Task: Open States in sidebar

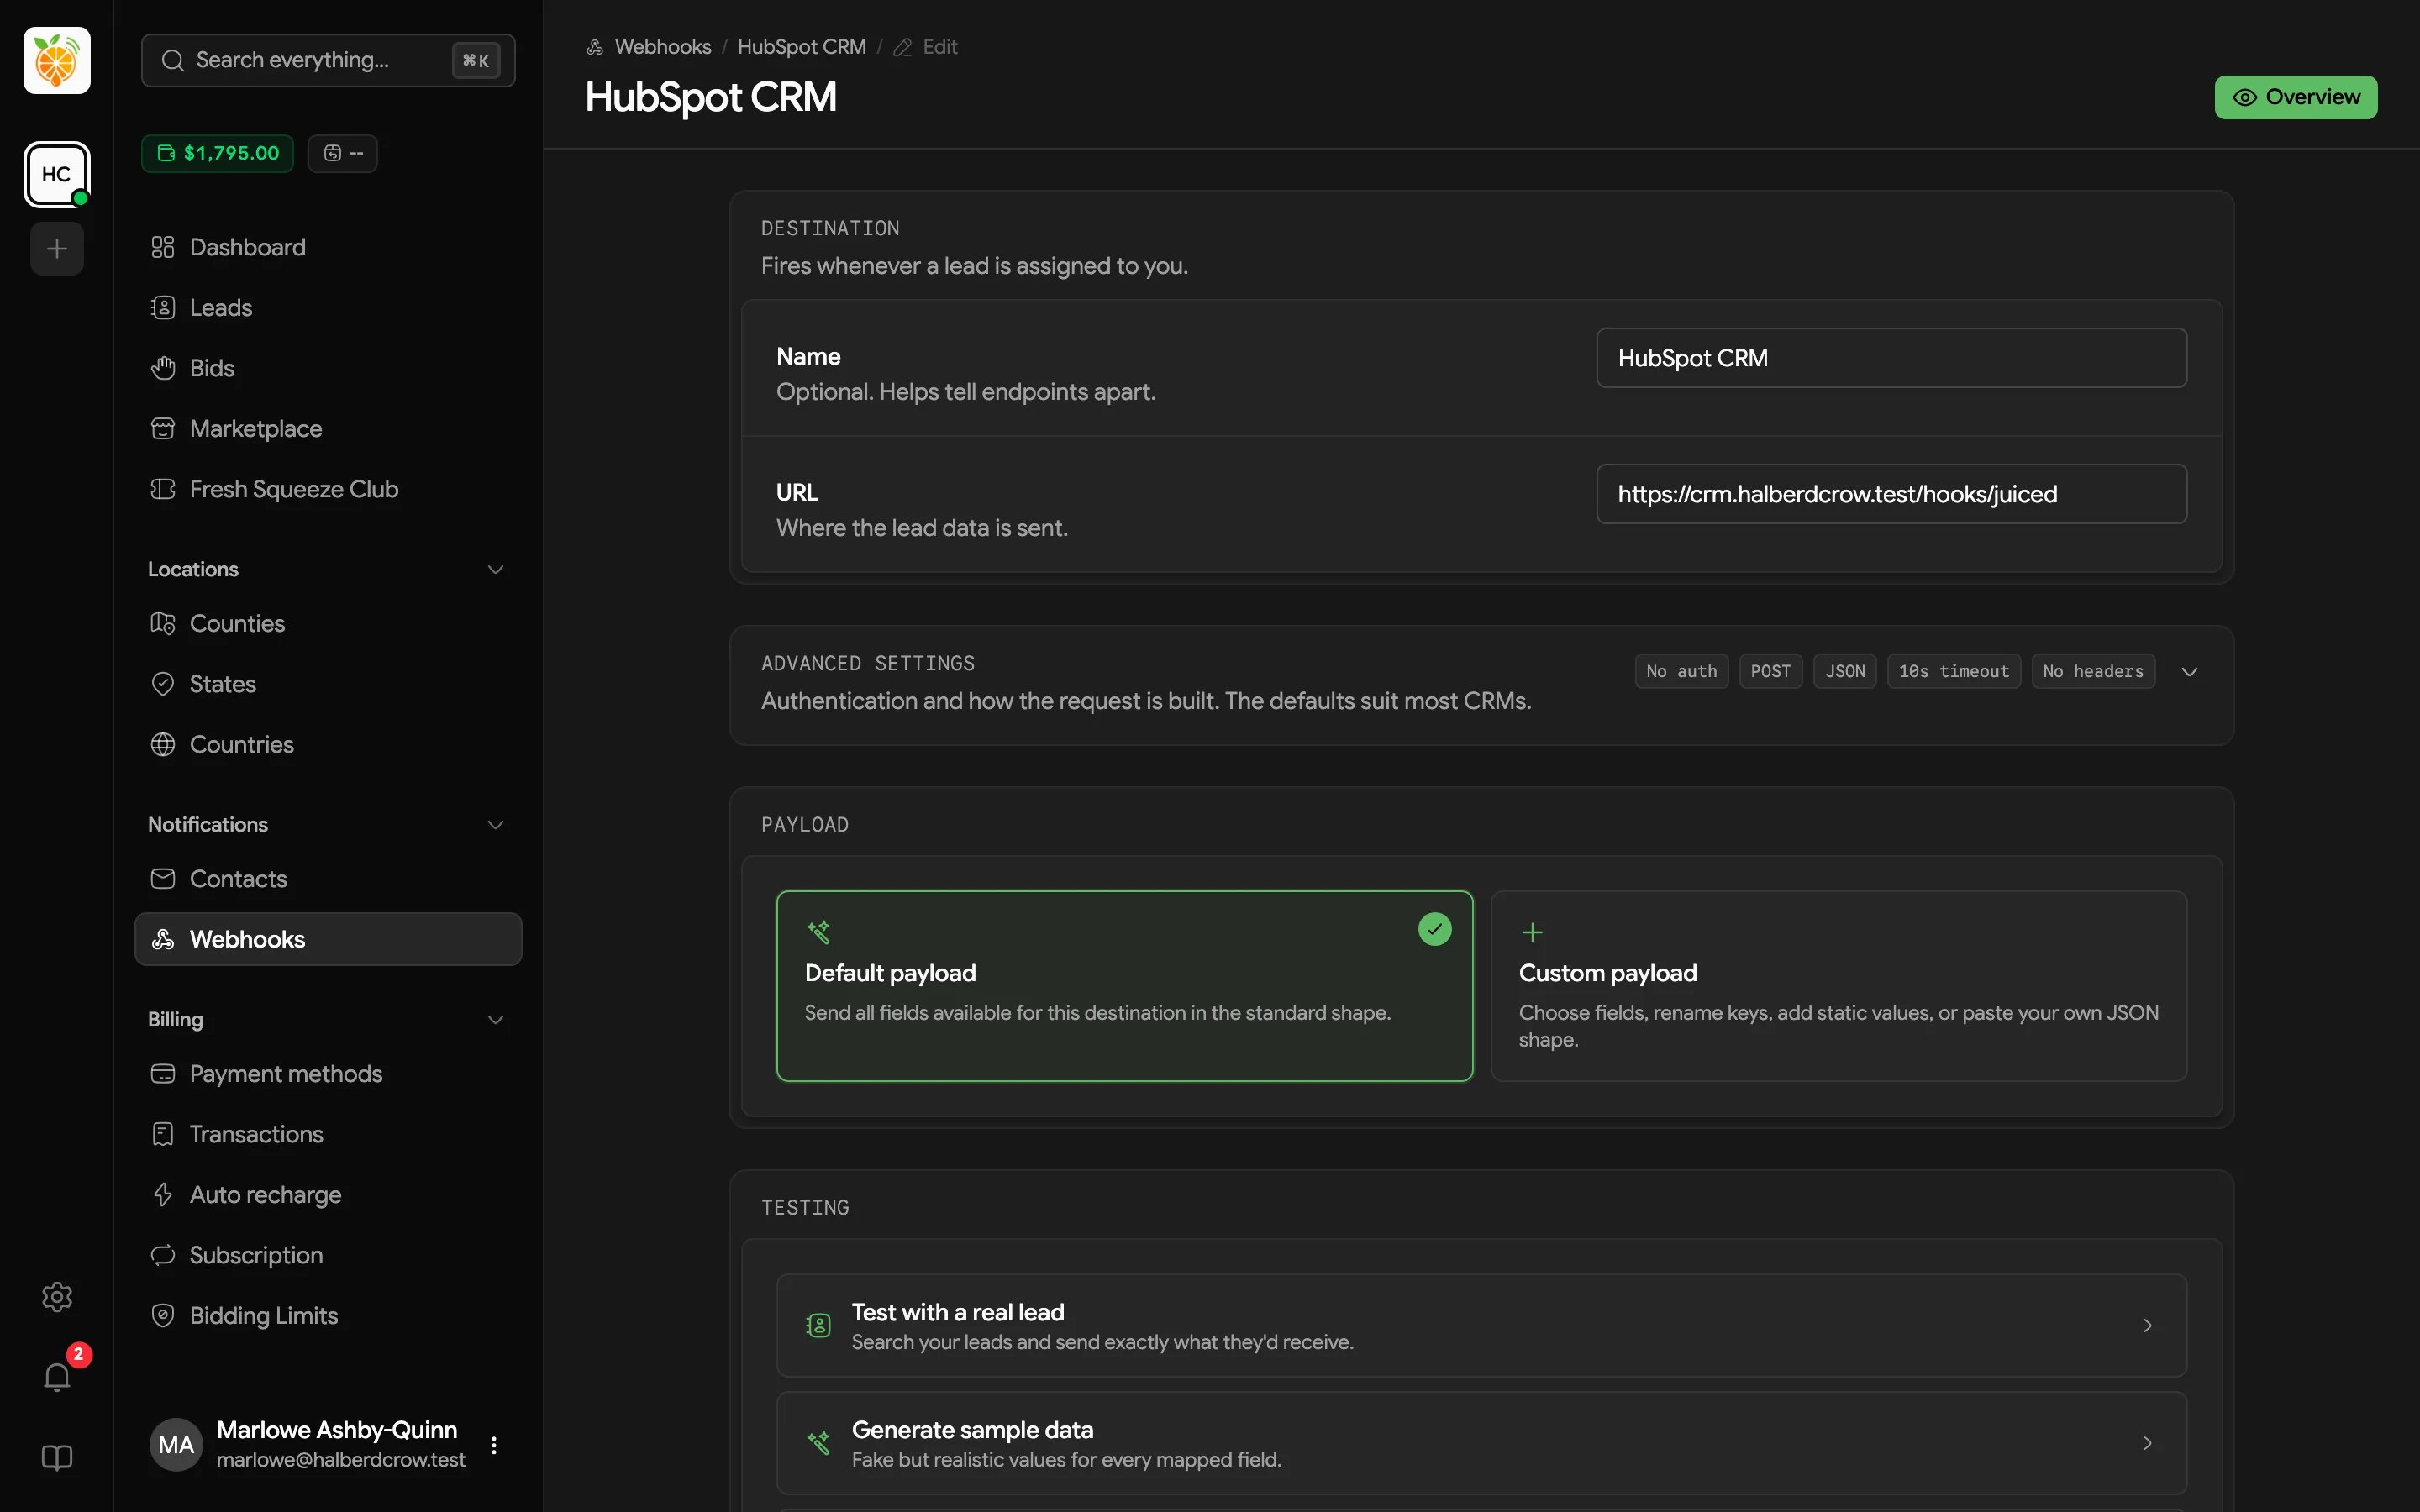Action: click(328, 684)
